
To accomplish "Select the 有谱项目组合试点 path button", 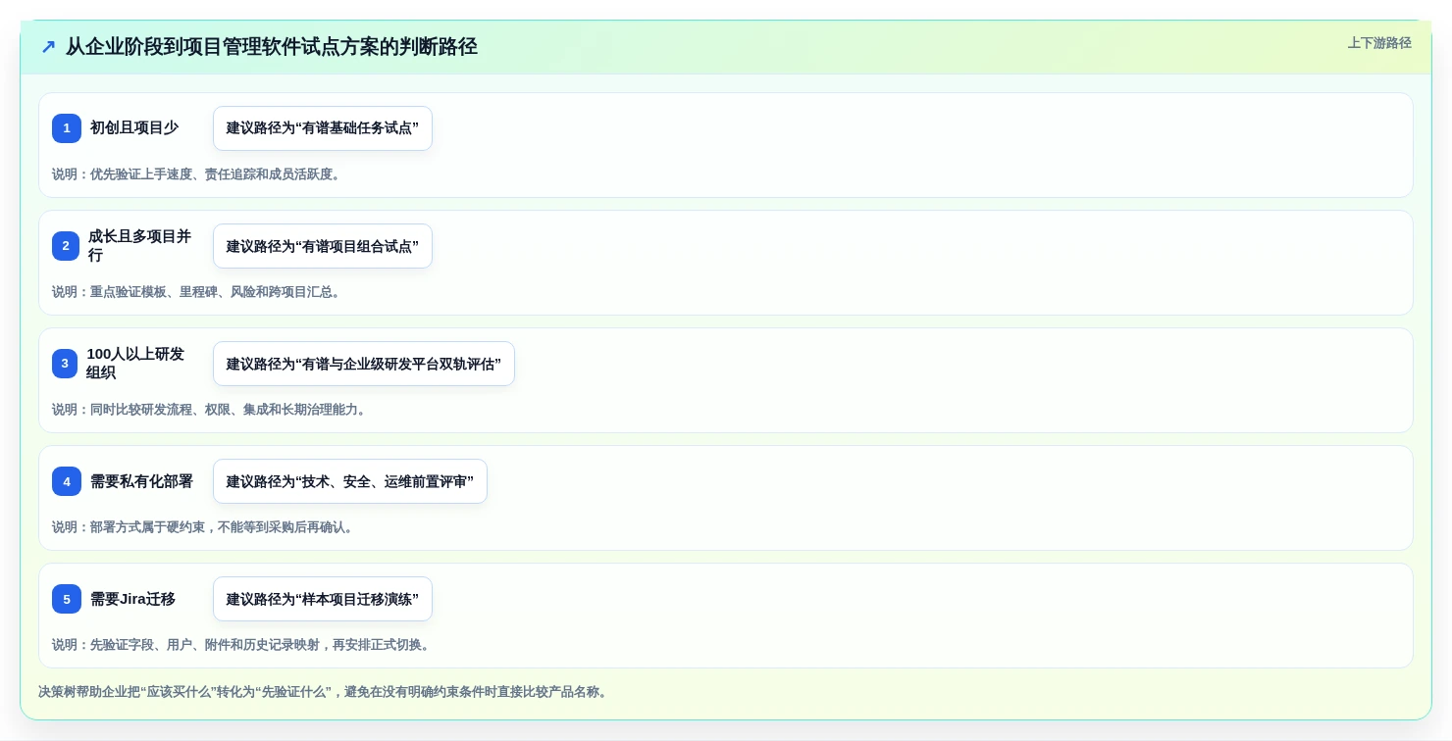I will [323, 246].
